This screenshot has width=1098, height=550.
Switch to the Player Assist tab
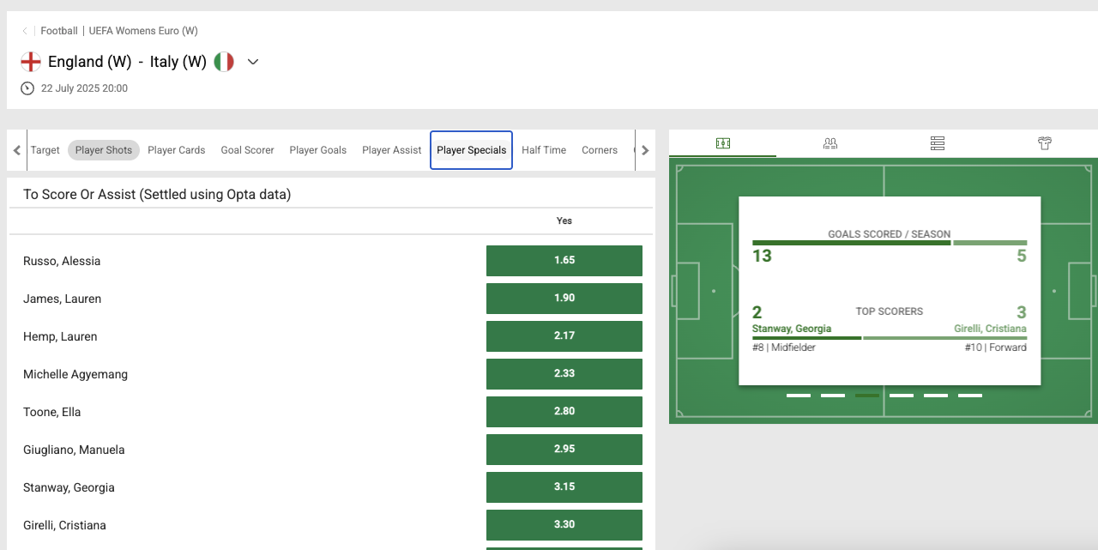coord(392,150)
